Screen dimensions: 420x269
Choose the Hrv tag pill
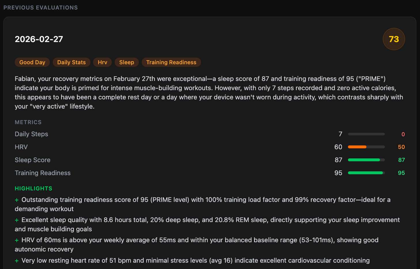point(102,62)
